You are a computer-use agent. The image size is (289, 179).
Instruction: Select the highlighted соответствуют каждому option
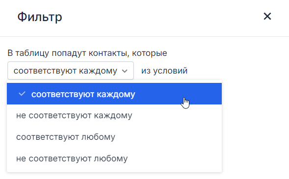click(114, 94)
